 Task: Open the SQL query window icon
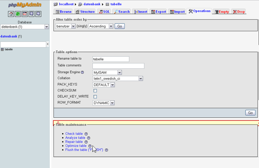[x=24, y=14]
